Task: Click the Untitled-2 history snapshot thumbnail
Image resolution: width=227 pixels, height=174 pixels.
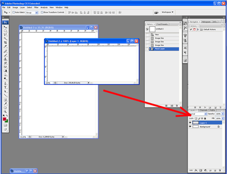Action: point(152,29)
